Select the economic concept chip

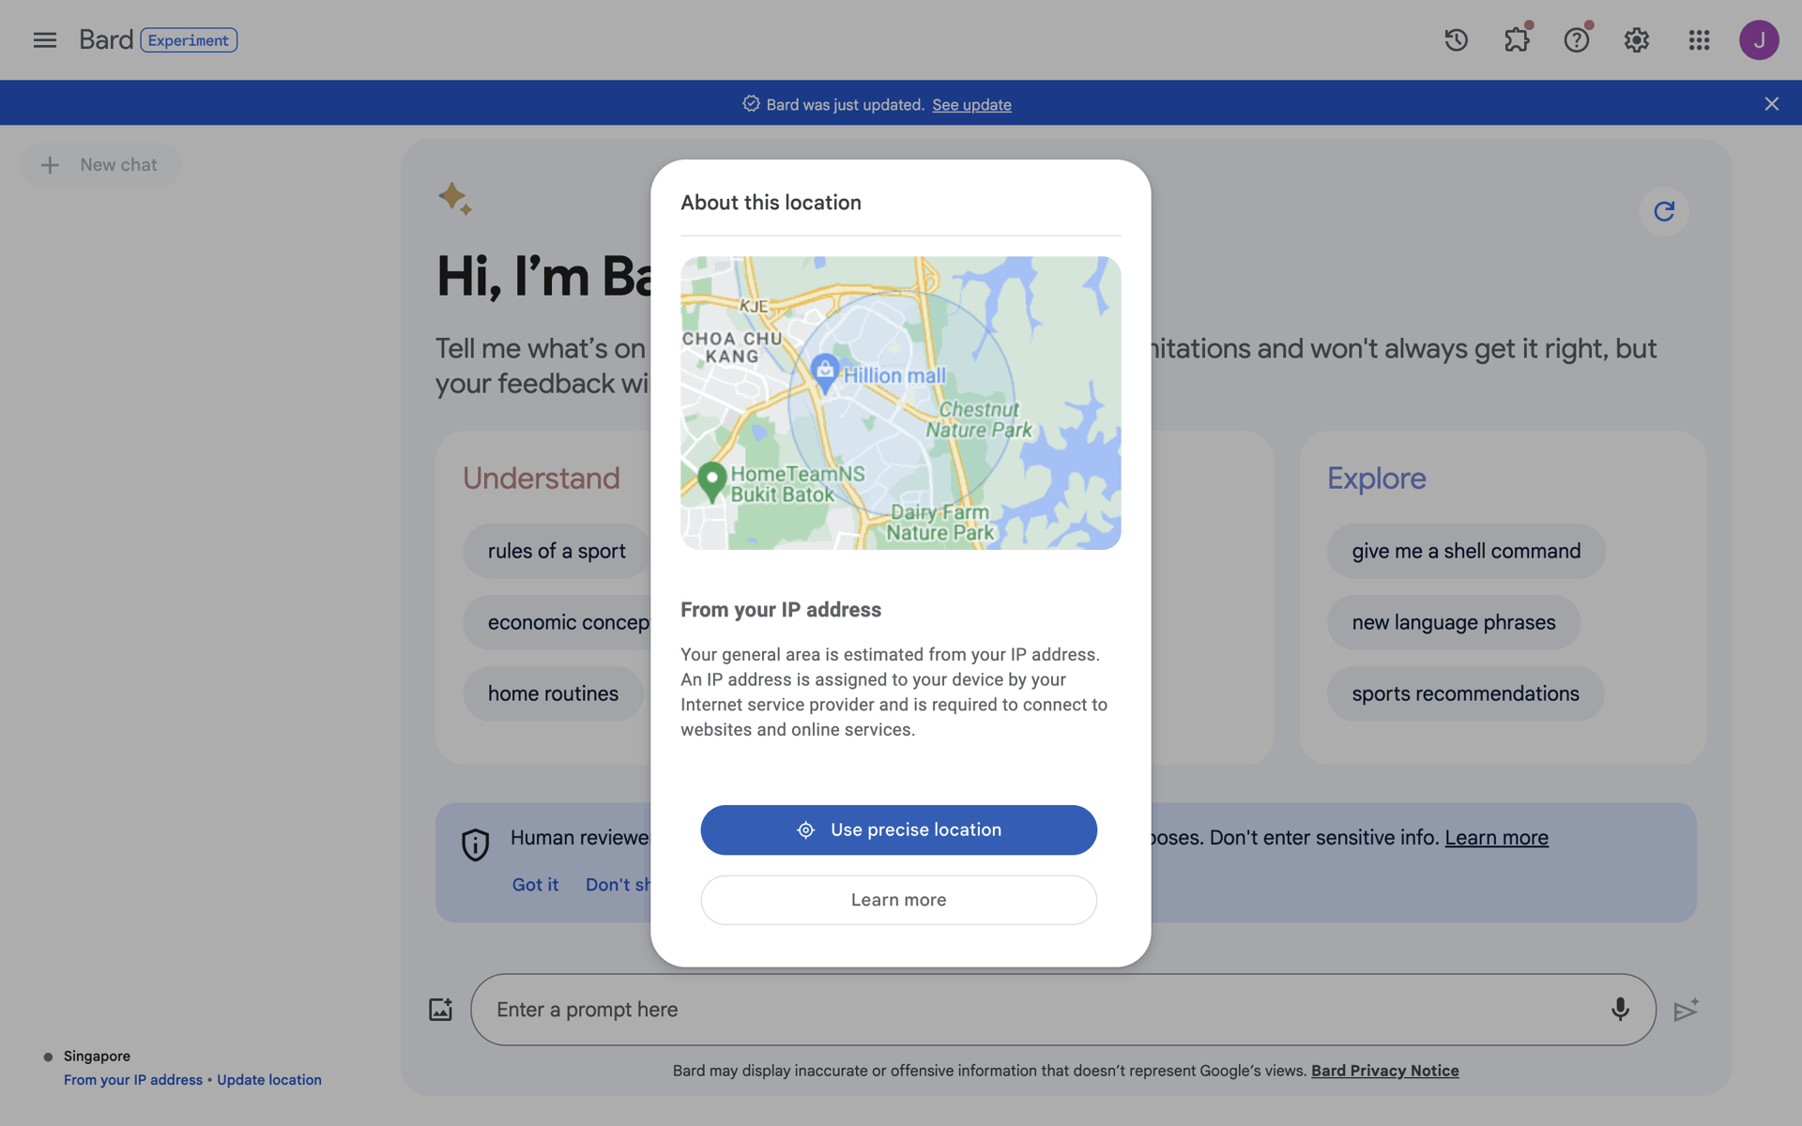point(557,622)
